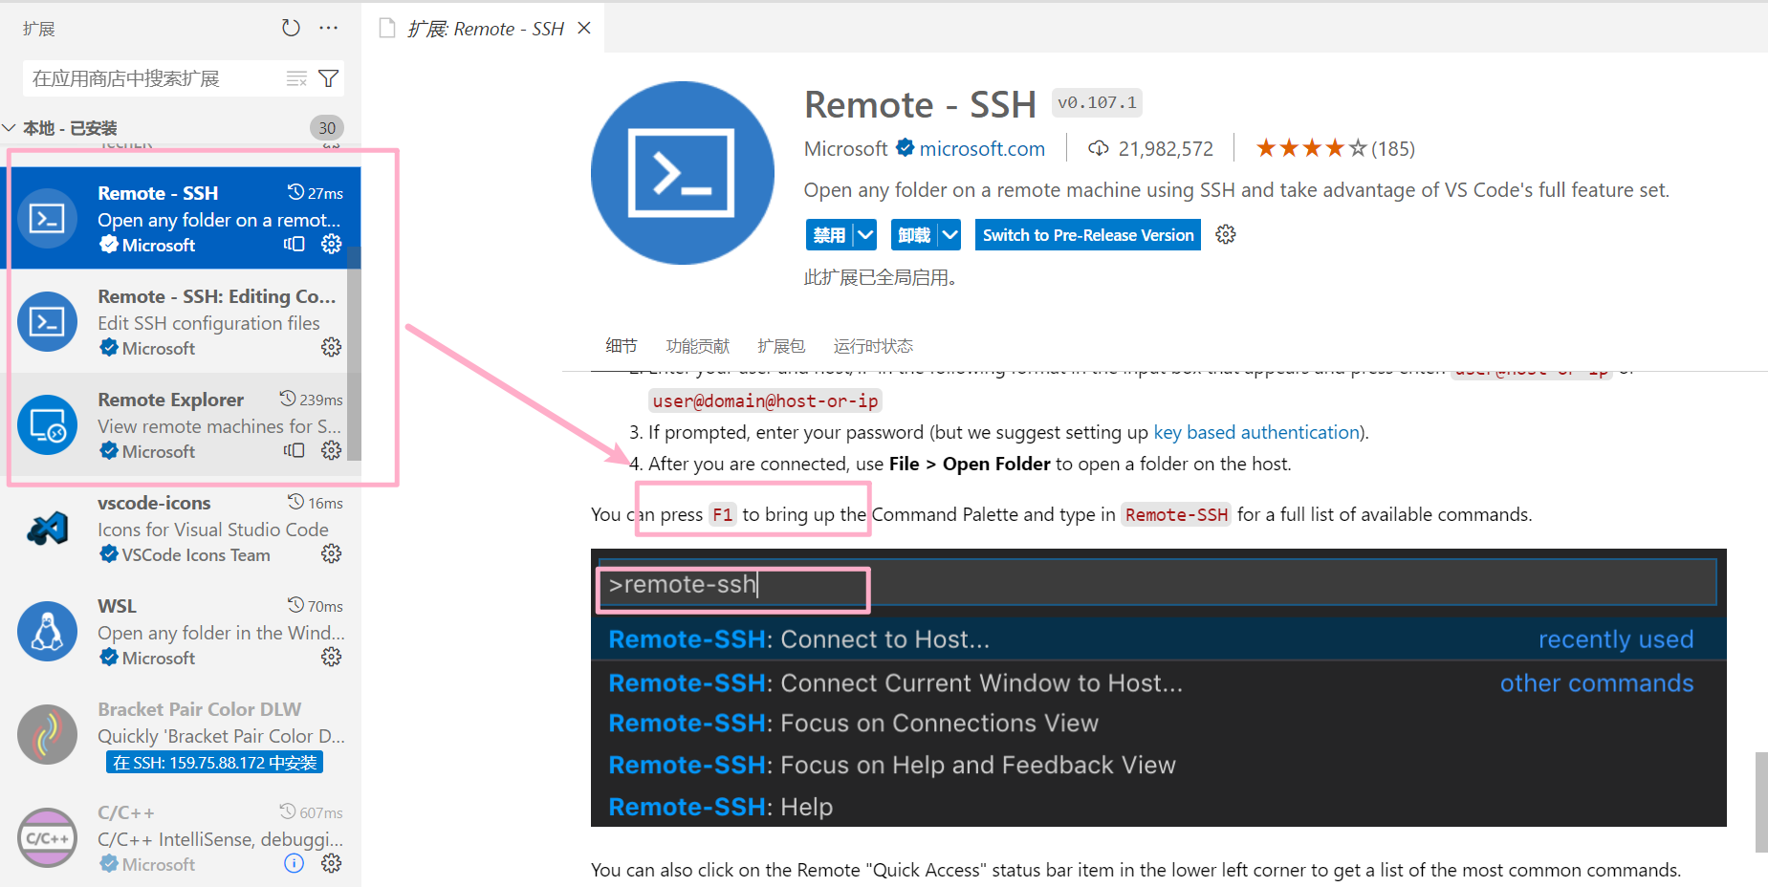Open gear for Remote - SSH: Editing Configuration
The width and height of the screenshot is (1768, 887).
coord(331,347)
